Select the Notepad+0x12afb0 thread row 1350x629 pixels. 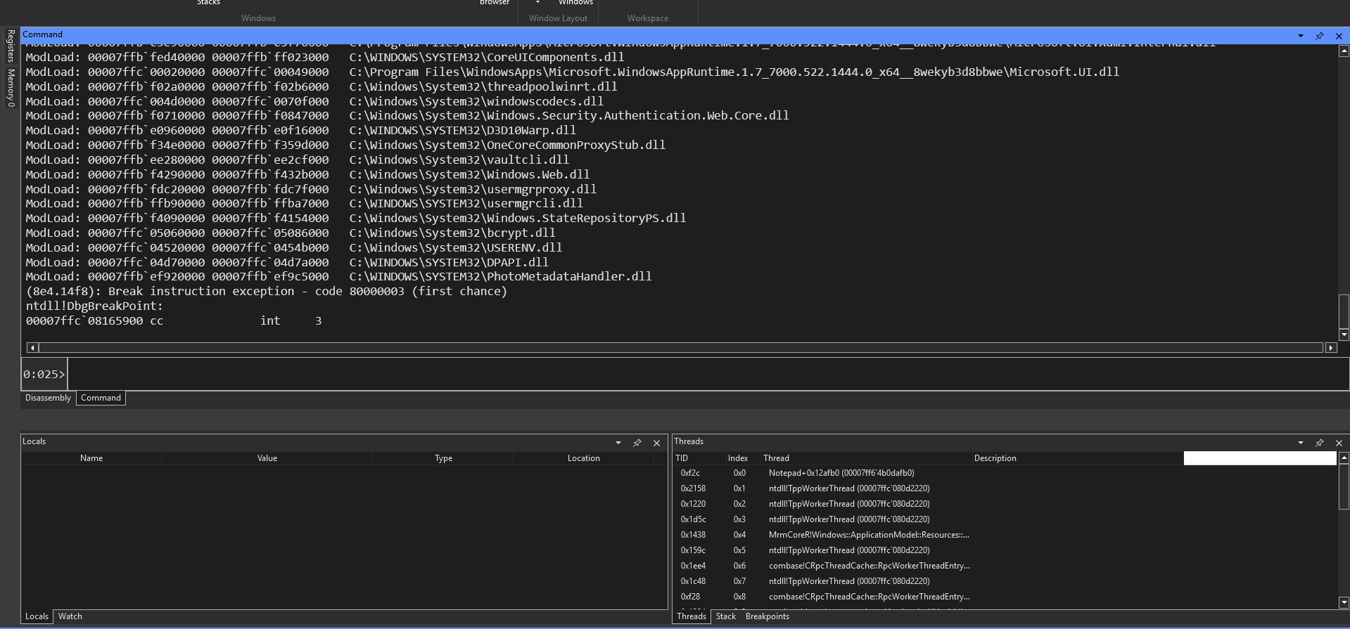[x=841, y=473]
